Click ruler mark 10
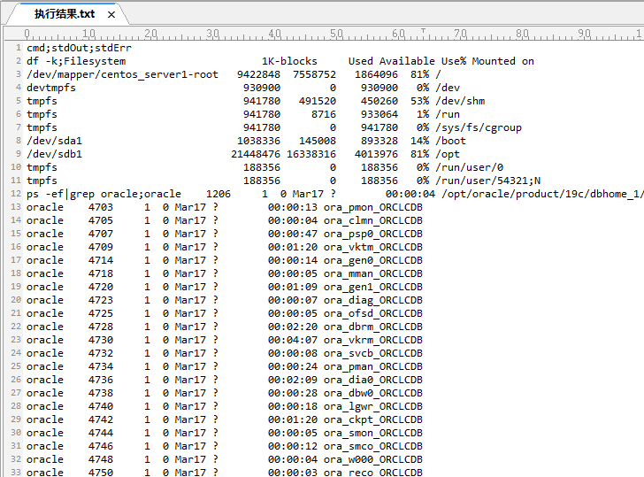This screenshot has height=477, width=644. point(89,34)
